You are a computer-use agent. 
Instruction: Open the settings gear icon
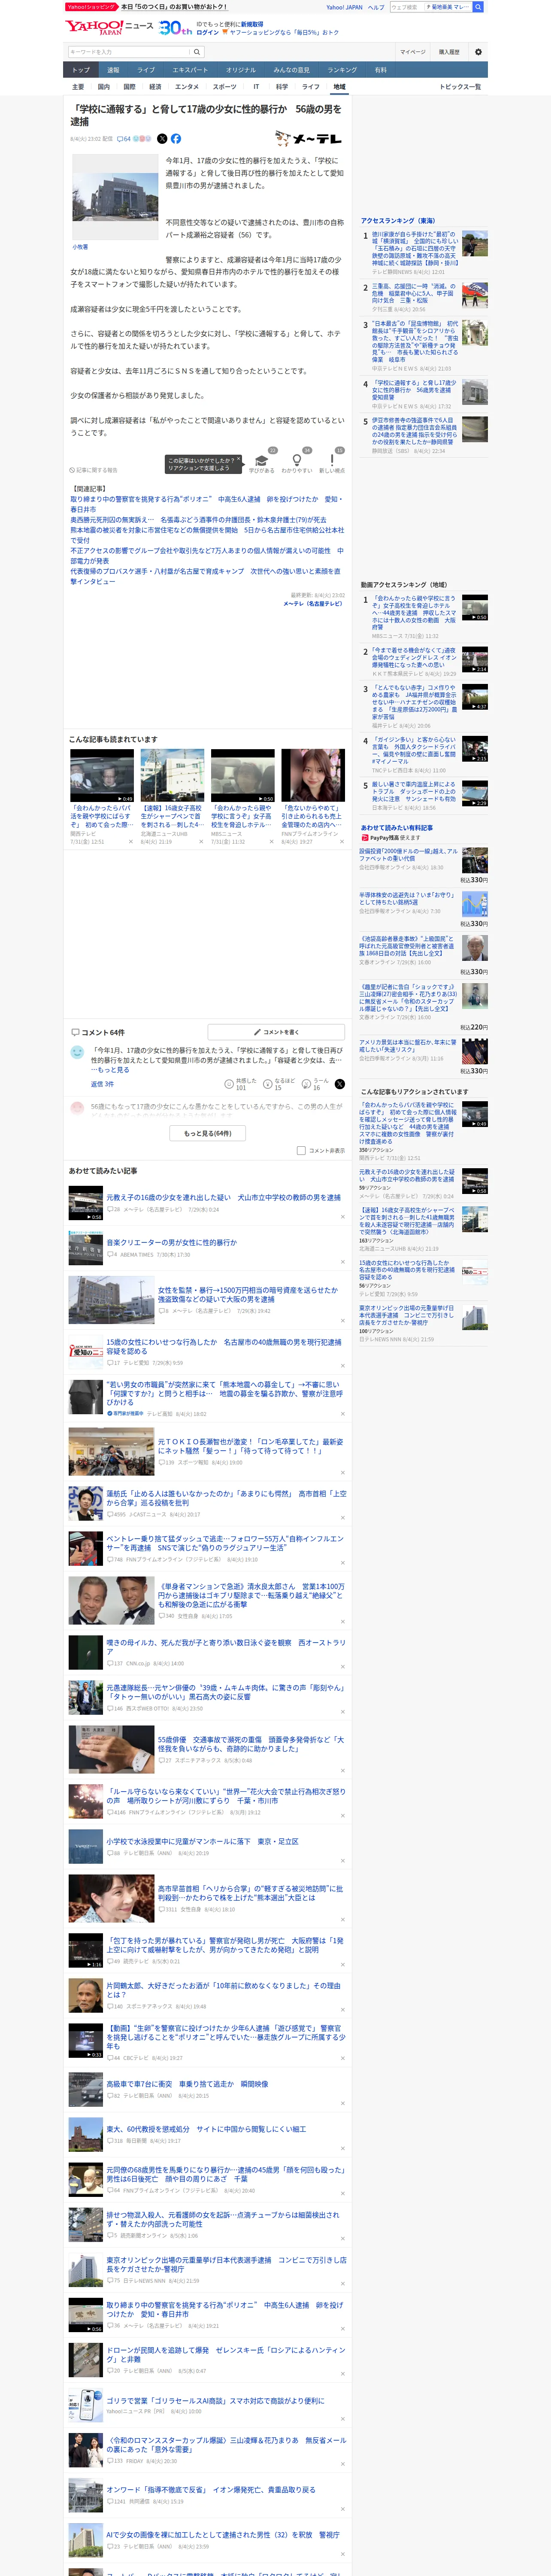tap(478, 52)
